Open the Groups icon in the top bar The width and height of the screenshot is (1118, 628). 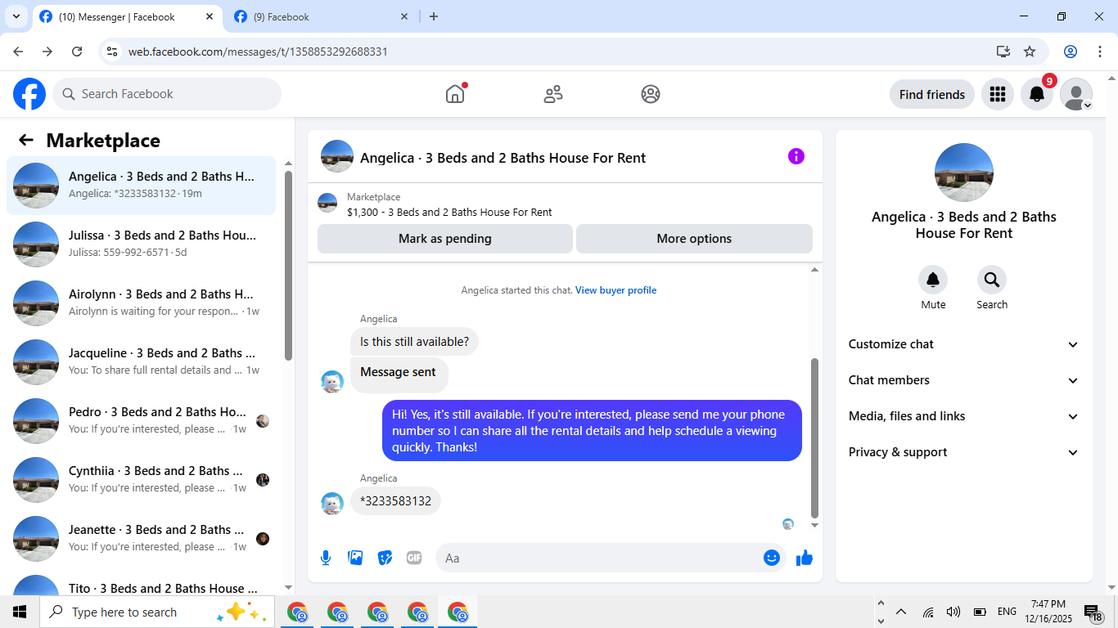651,94
